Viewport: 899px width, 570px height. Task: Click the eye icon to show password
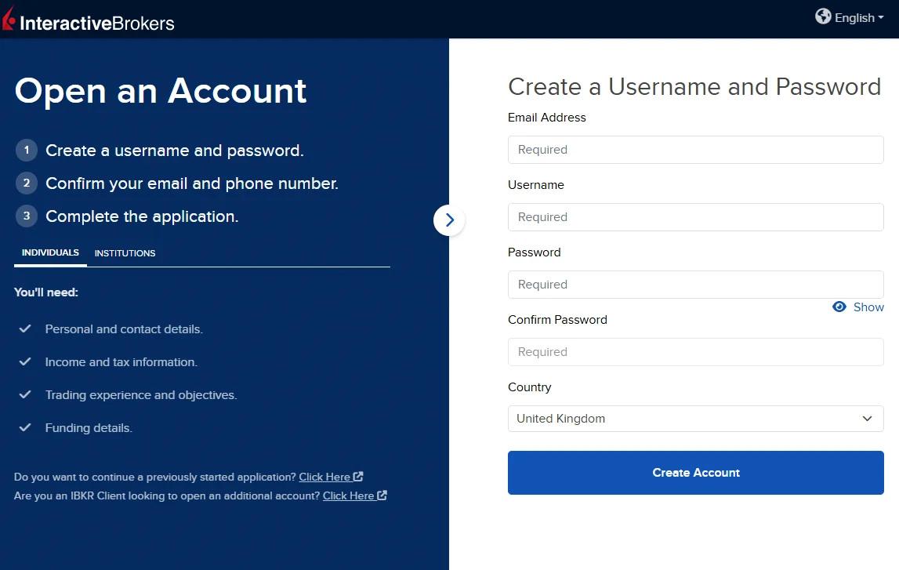[839, 307]
